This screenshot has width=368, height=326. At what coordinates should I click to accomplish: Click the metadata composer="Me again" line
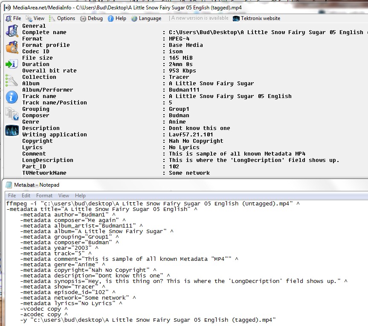pos(73,220)
